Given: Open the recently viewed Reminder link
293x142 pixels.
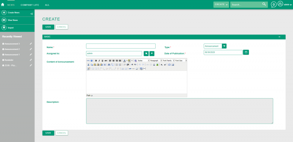Looking at the screenshot, I should click(9, 60).
